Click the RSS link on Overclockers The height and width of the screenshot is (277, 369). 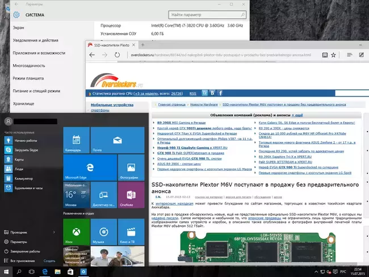pos(193,94)
